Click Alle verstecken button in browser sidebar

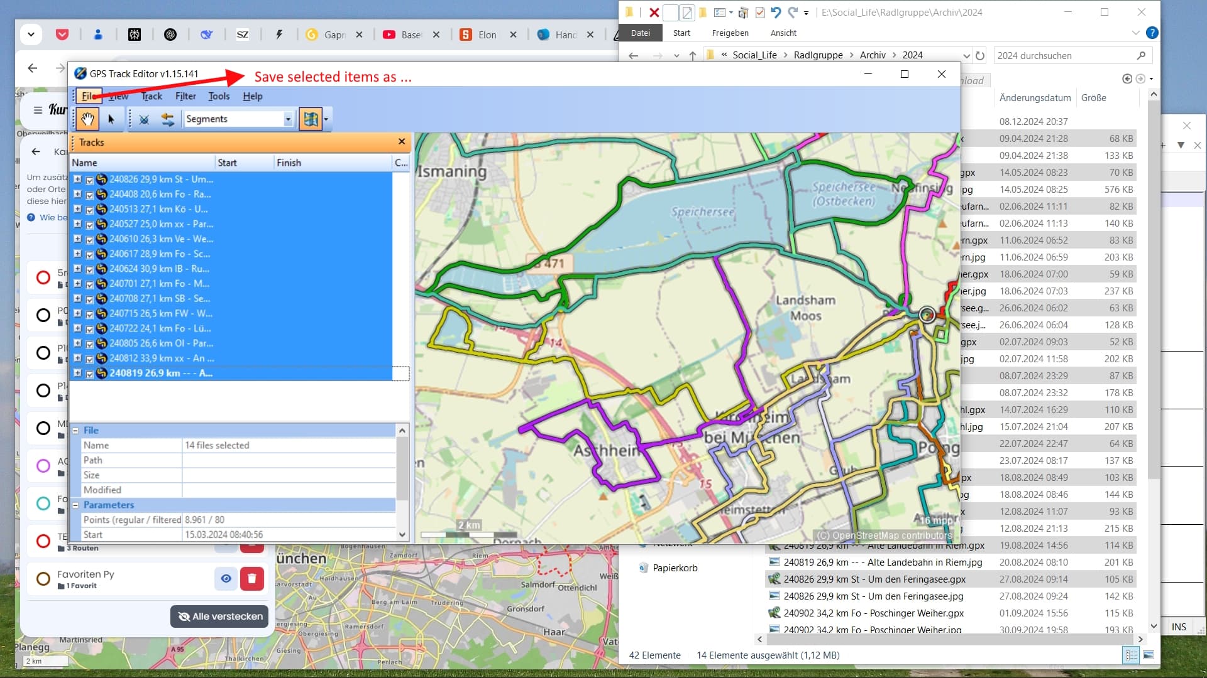coord(220,616)
